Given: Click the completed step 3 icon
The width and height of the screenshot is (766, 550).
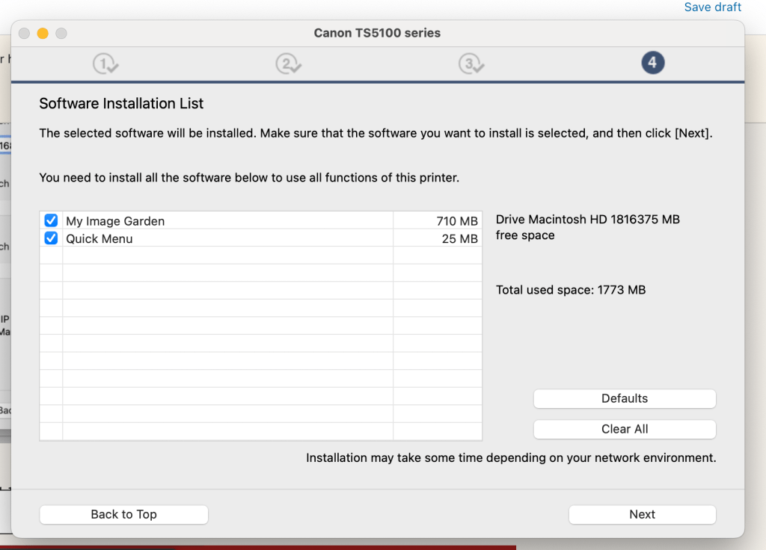Looking at the screenshot, I should tap(471, 64).
